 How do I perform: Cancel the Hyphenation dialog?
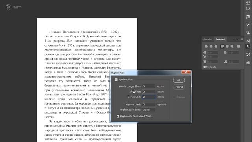[x=179, y=87]
